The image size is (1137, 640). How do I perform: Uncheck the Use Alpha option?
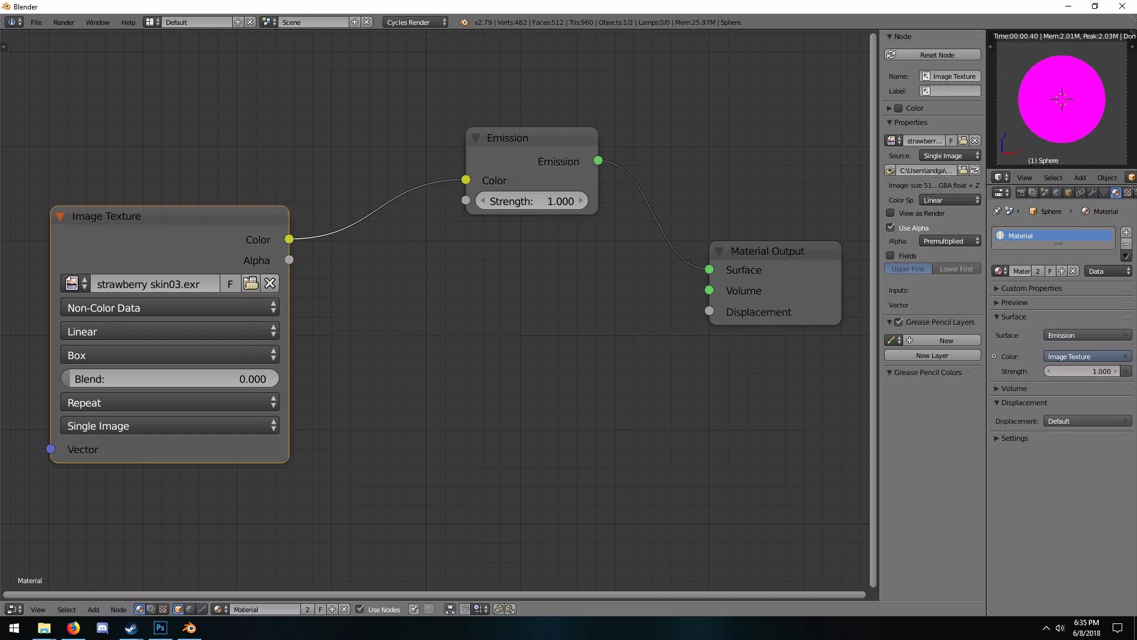click(890, 228)
